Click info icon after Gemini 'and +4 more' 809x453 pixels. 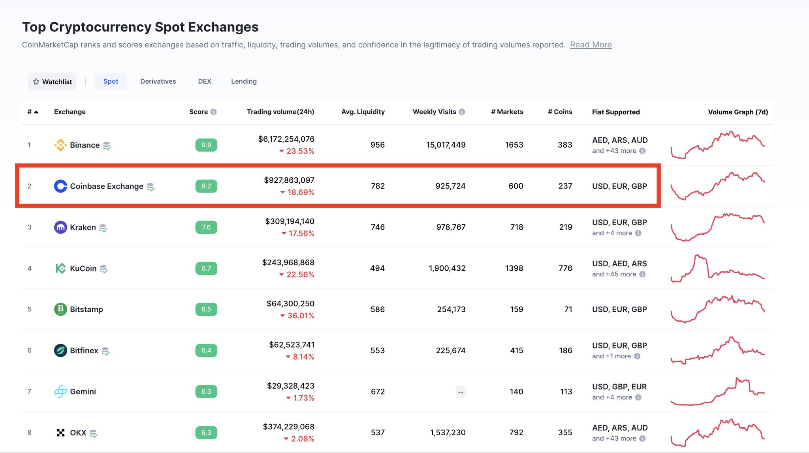point(638,397)
